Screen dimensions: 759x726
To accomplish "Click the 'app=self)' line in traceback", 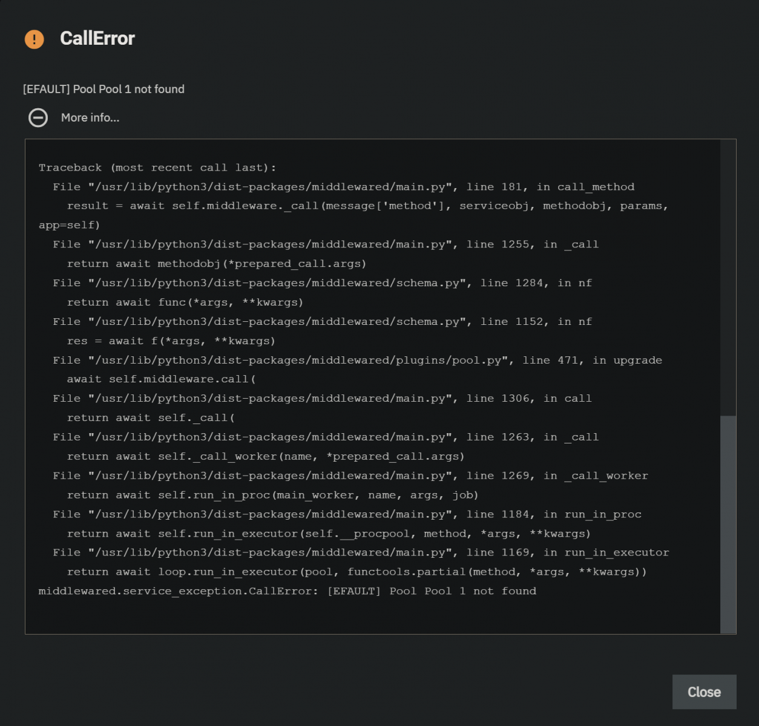I will point(70,225).
